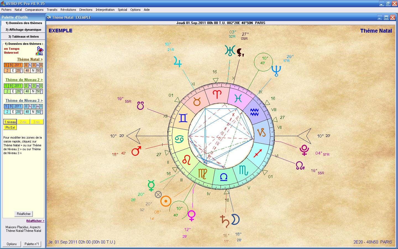Click the Leo sign in the zodiac wheel

pyautogui.click(x=187, y=160)
